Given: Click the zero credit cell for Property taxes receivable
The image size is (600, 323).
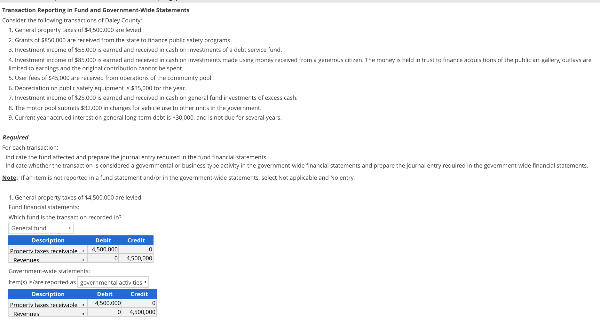Looking at the screenshot, I should coord(139,249).
